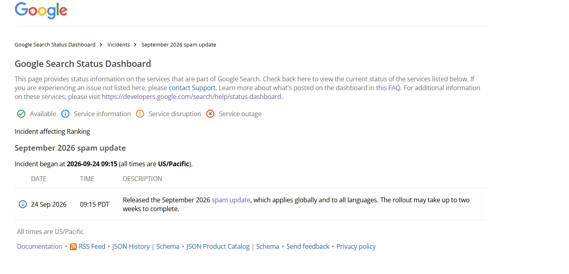This screenshot has width=569, height=274.
Task: Click the green Available status icon
Action: 21,114
